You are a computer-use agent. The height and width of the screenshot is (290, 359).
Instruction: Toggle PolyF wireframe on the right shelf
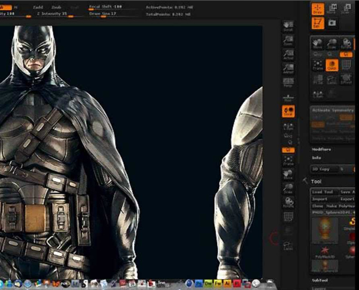point(288,217)
